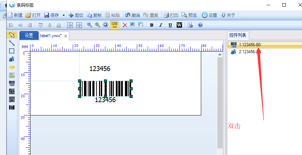302x155 pixels.
Task: Select the rectangle tool in sidebar
Action: click(x=12, y=51)
